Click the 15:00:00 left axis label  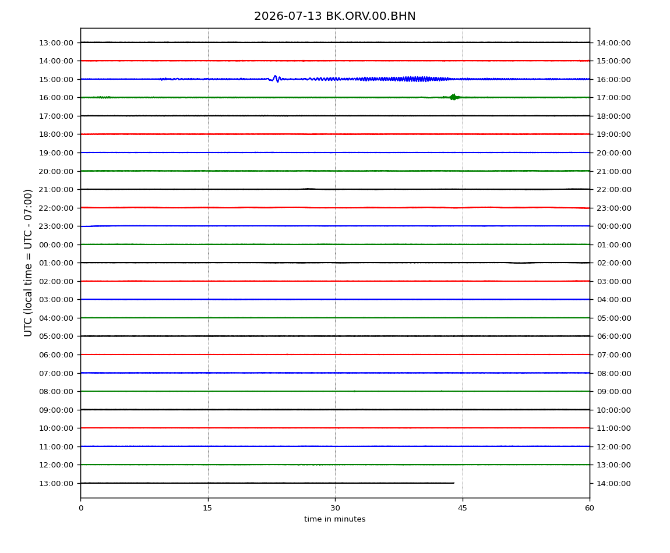click(56, 79)
